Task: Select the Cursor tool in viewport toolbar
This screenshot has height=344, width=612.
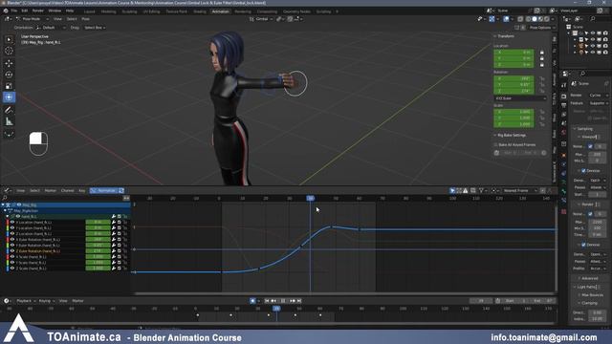Action: click(9, 51)
